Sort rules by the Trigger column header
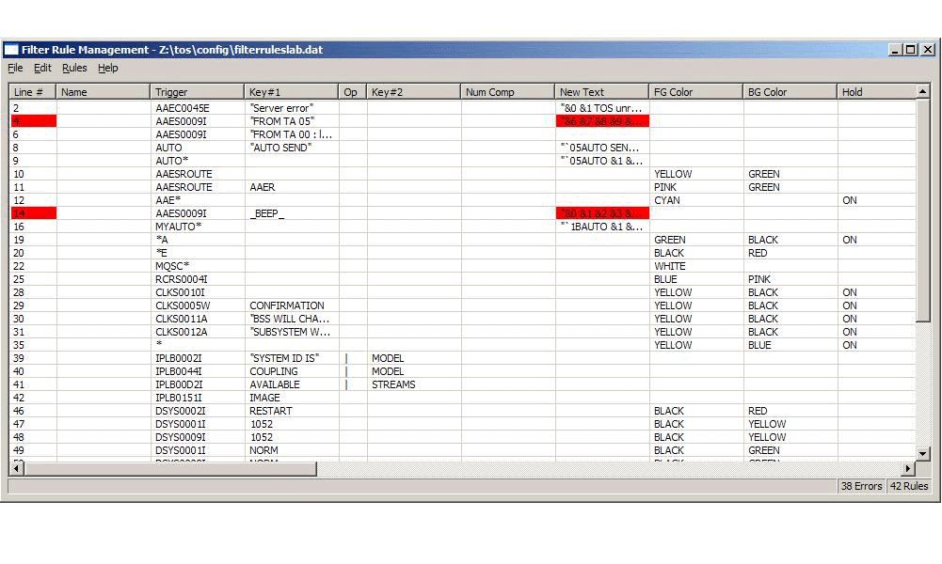 coord(198,91)
